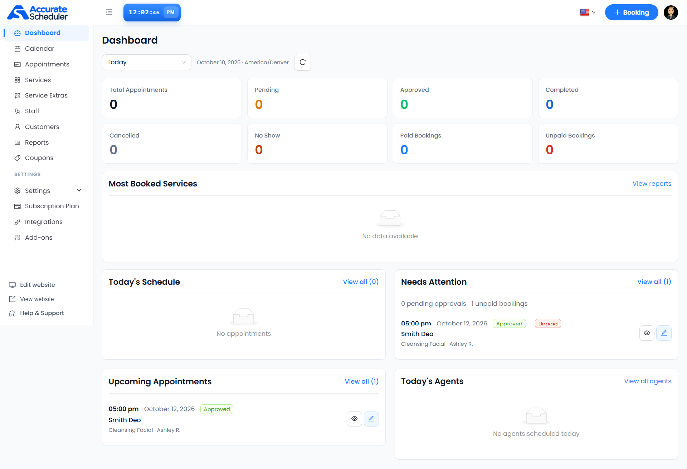View Smith Deo booking in Upcoming Appointments
Viewport: 687px width, 469px height.
pos(354,419)
